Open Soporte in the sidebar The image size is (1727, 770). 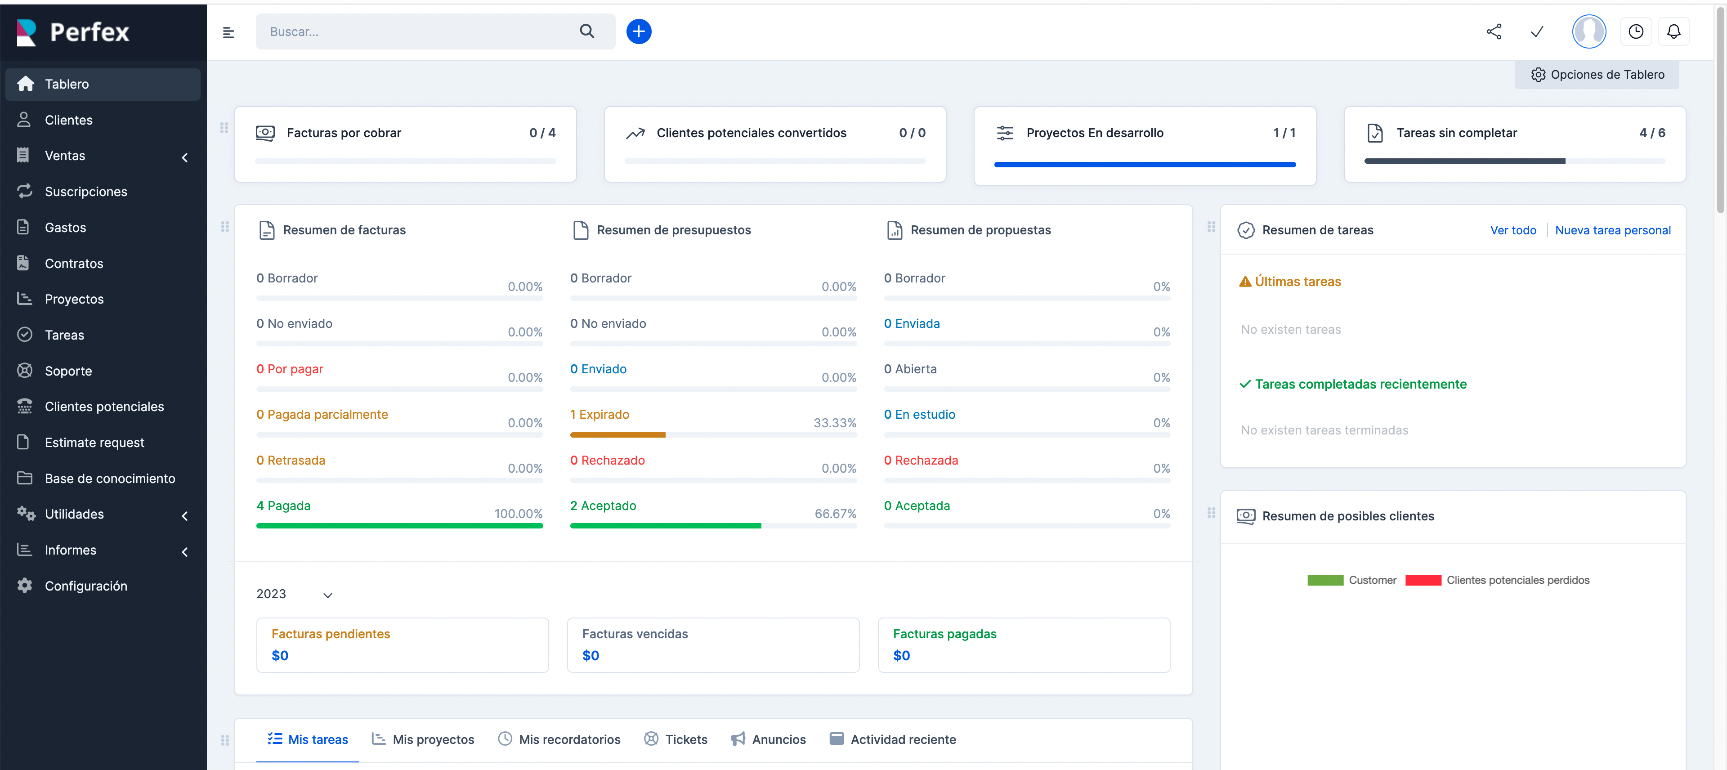pyautogui.click(x=68, y=371)
